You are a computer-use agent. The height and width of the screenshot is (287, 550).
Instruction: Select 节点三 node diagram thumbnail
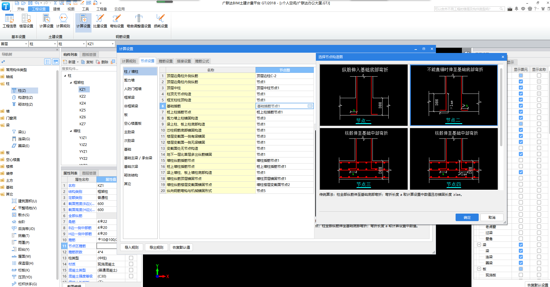pyautogui.click(x=364, y=159)
